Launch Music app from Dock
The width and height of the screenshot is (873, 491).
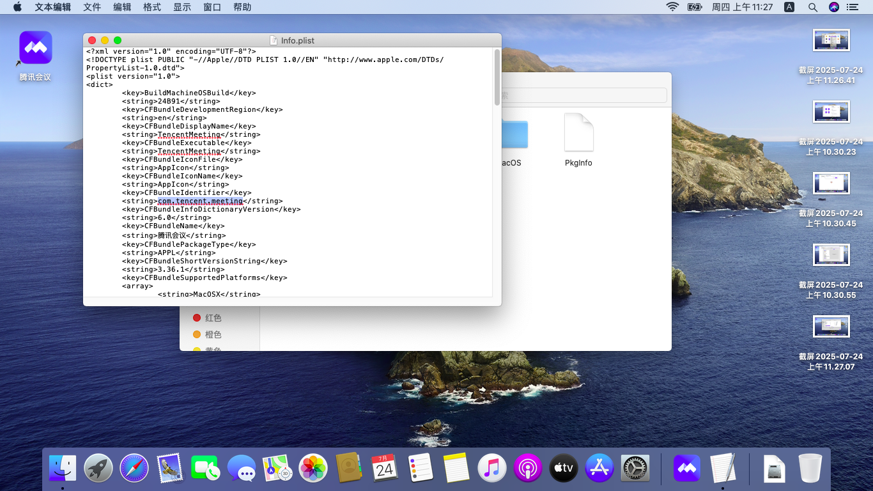coord(492,469)
